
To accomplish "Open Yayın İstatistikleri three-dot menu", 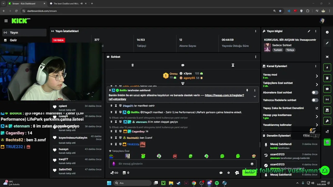I will point(256,31).
